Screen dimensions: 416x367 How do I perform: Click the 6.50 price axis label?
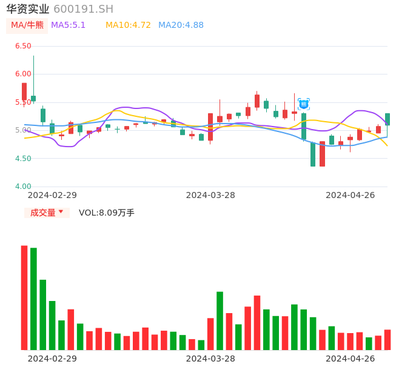coord(23,46)
